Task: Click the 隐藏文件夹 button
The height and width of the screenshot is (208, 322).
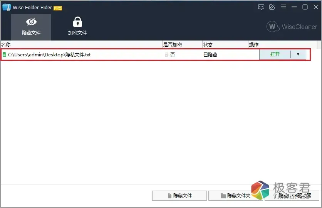Action: click(236, 195)
